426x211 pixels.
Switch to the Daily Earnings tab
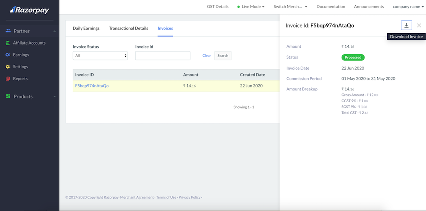(86, 28)
